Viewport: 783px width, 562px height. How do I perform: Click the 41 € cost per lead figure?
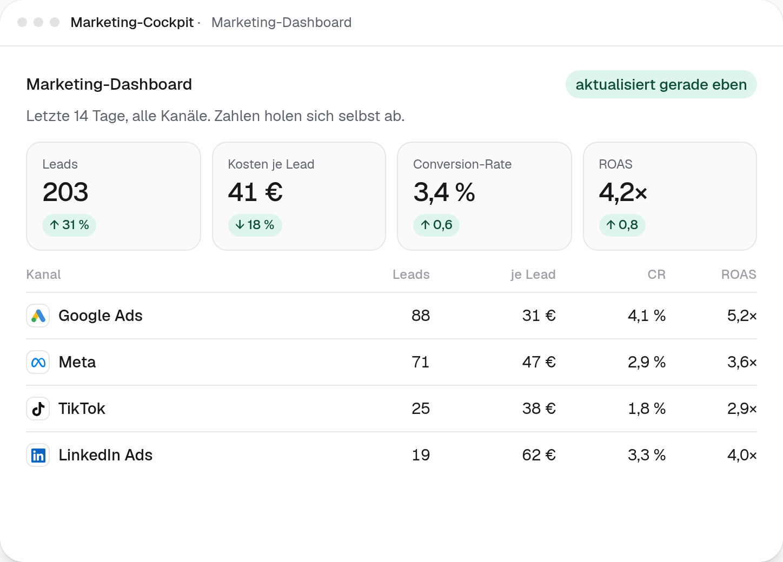click(255, 192)
